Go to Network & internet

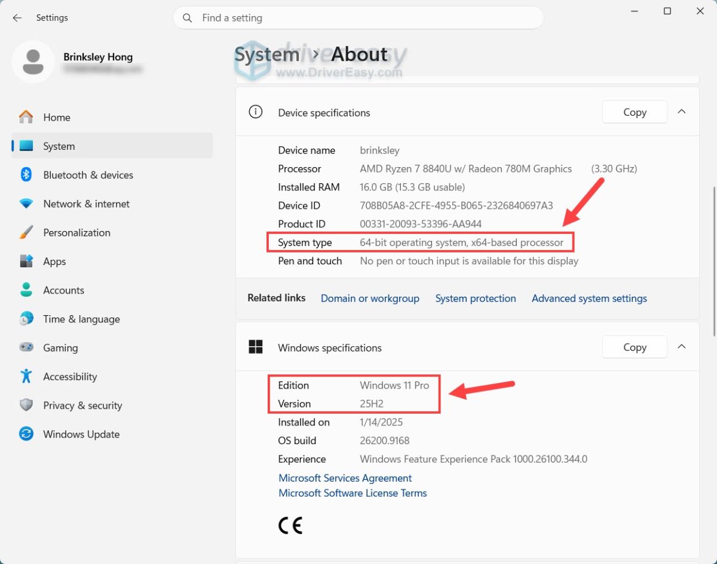coord(86,204)
